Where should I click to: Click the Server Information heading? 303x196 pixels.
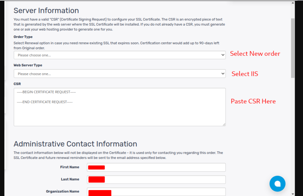[x=46, y=11]
